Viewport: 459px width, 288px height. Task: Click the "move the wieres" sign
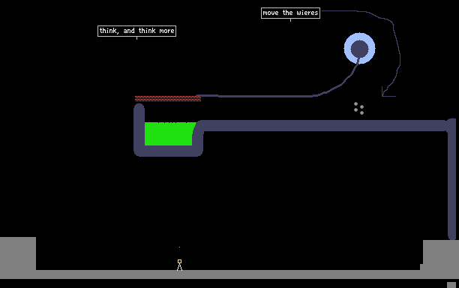290,13
